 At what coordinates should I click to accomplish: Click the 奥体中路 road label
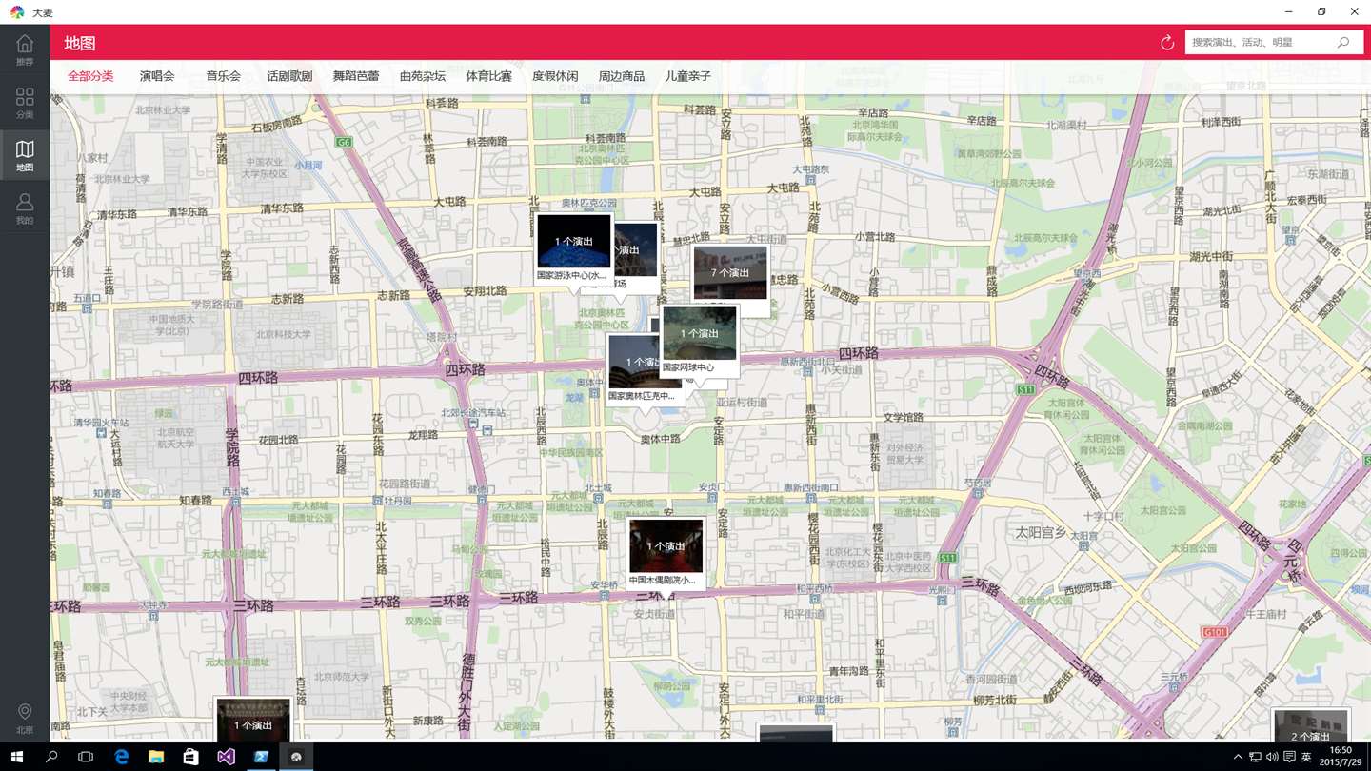point(660,439)
